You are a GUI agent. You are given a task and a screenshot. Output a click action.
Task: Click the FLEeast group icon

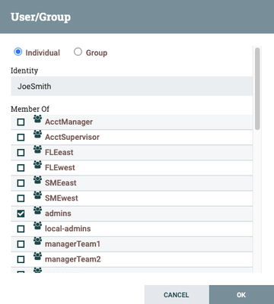pyautogui.click(x=37, y=149)
